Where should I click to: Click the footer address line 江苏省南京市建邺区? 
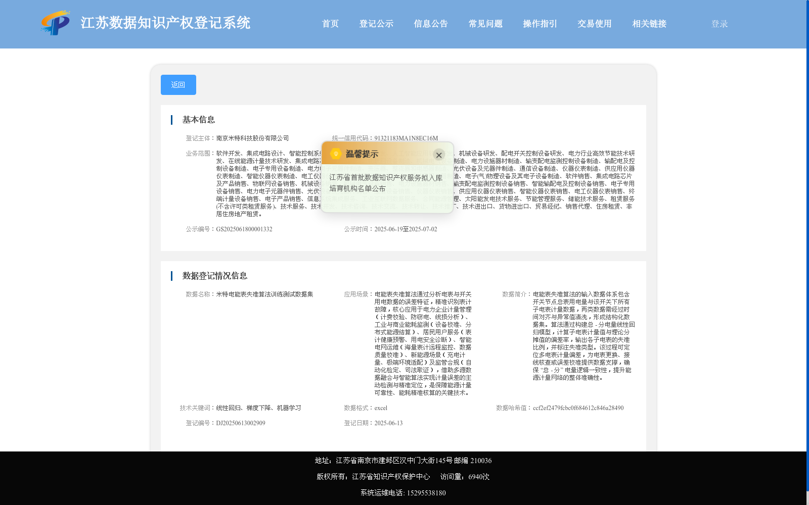coord(403,461)
